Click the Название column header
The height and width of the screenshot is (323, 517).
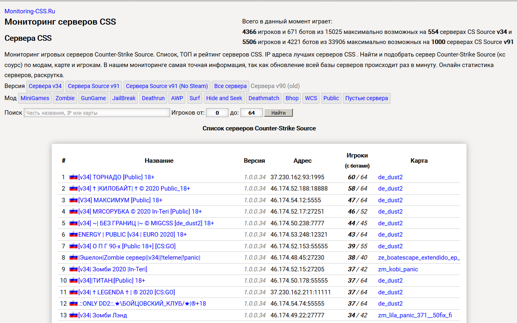(159, 160)
